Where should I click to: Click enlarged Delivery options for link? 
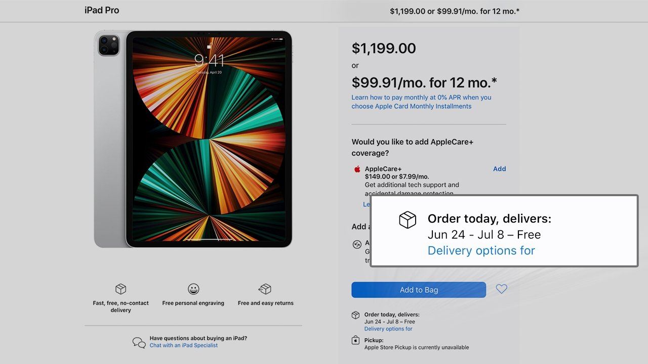coord(481,250)
